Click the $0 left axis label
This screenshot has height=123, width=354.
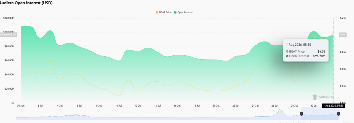coord(13,103)
